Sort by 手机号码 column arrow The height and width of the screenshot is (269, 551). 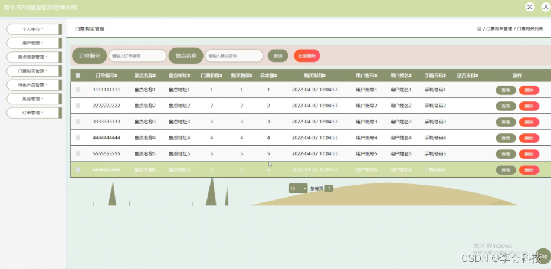point(445,76)
